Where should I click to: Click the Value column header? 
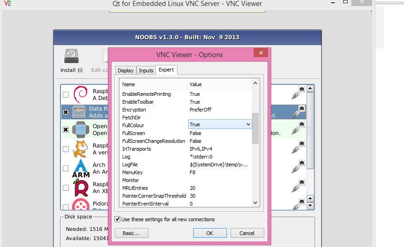click(219, 84)
